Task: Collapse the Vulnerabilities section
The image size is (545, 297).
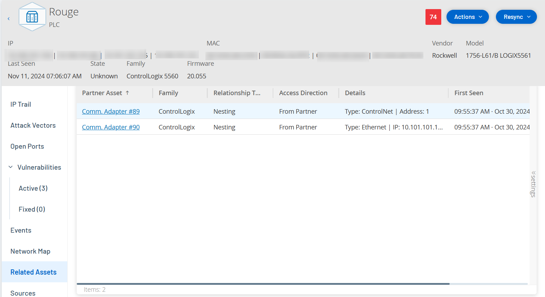Action: [11, 167]
